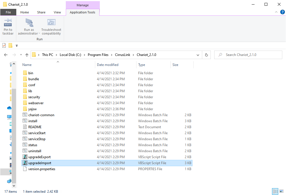Expand the address bar history dropdown
The width and height of the screenshot is (286, 195).
tap(198, 55)
